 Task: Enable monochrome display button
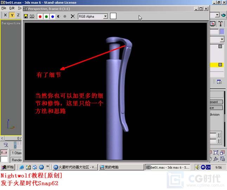pos(65,17)
